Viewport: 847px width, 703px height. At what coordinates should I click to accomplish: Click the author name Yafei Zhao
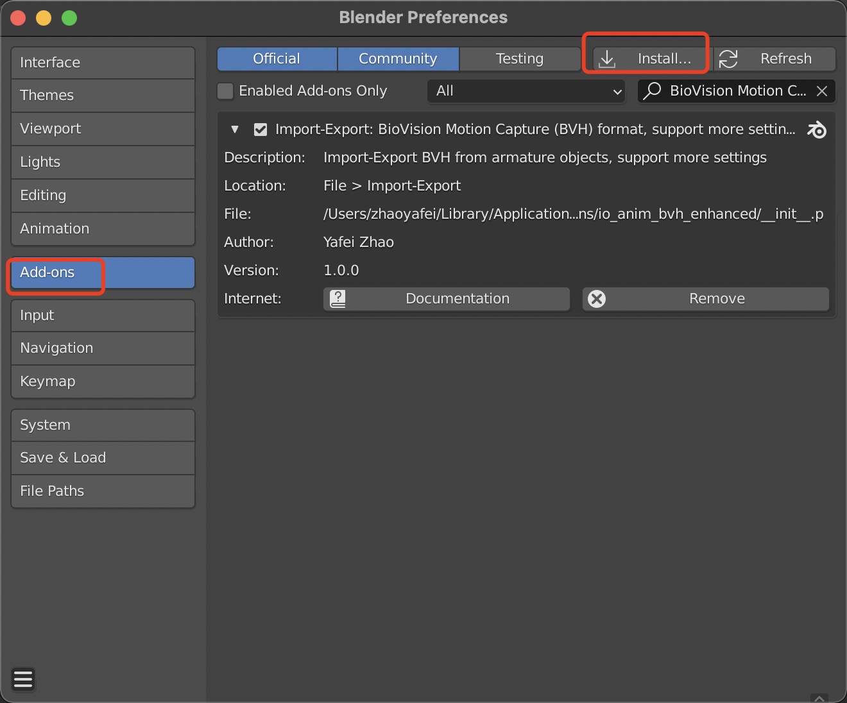click(359, 242)
